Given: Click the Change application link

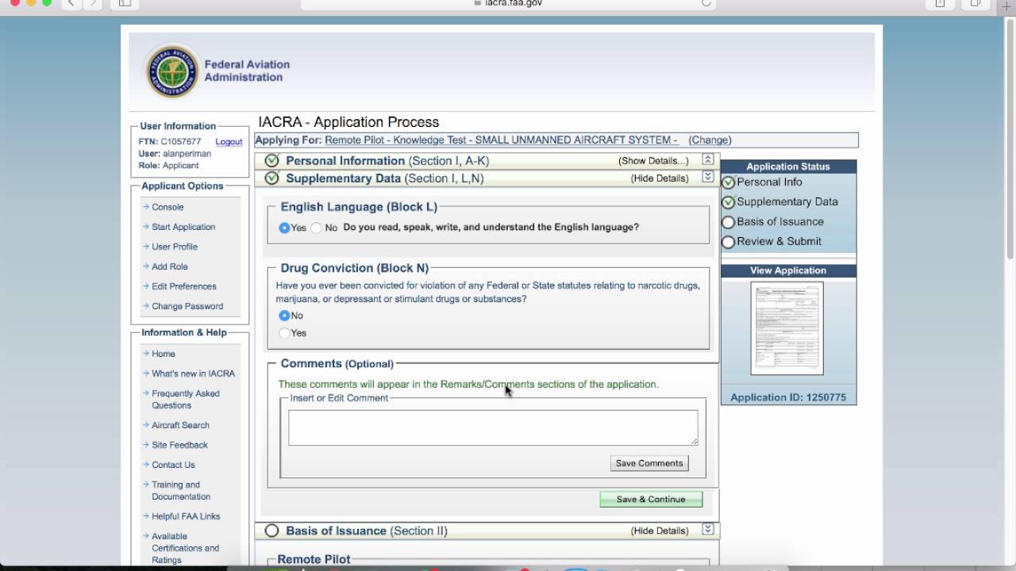Looking at the screenshot, I should [x=710, y=140].
